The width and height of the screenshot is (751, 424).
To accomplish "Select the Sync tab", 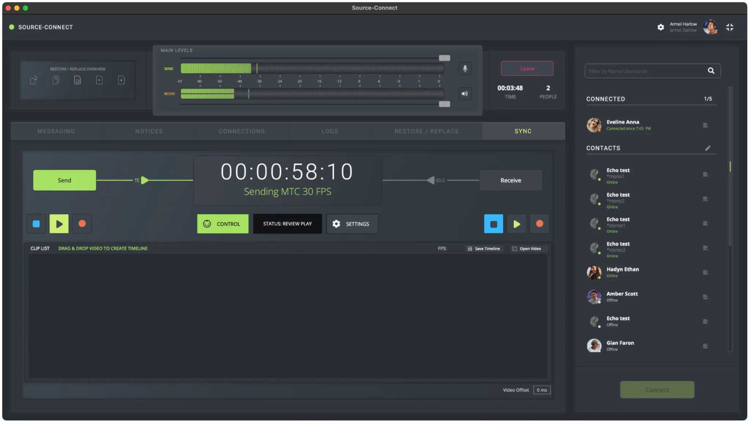I will 523,131.
